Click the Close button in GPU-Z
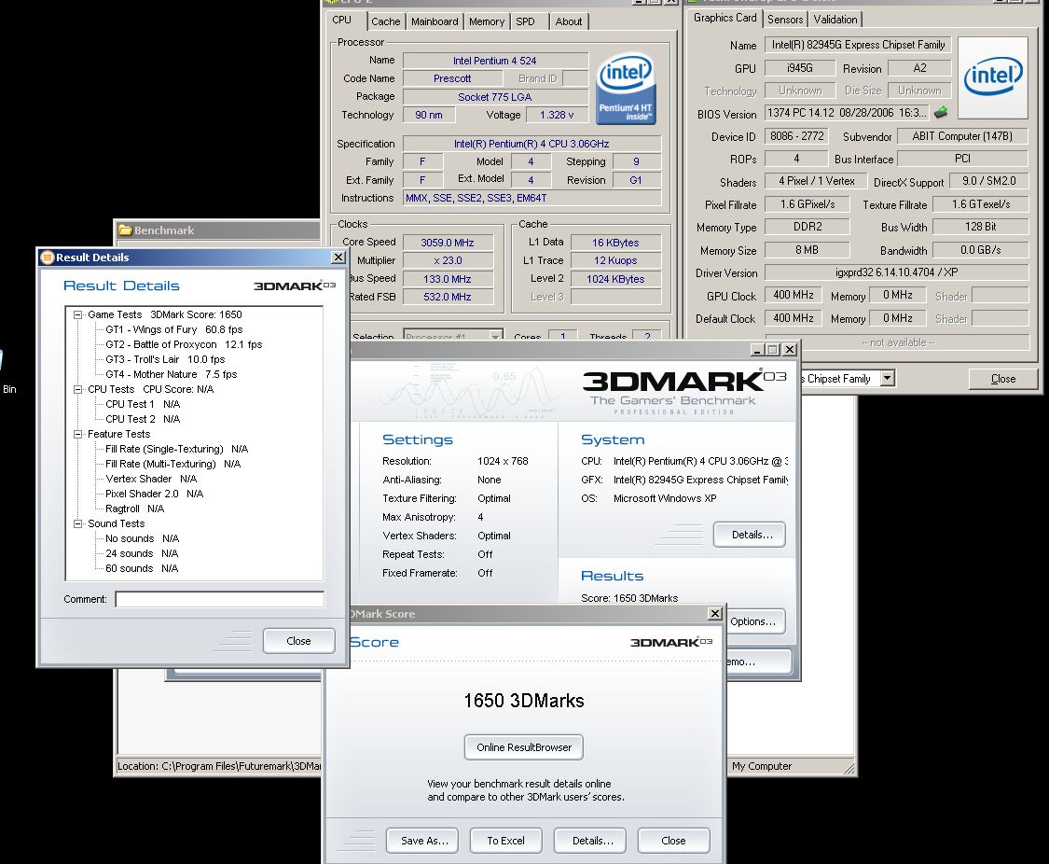 pyautogui.click(x=1002, y=379)
